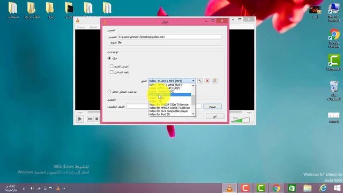Screen dimensions: 343x193
Task: Click profile list scrollbar down arrow
Action: [x=193, y=114]
